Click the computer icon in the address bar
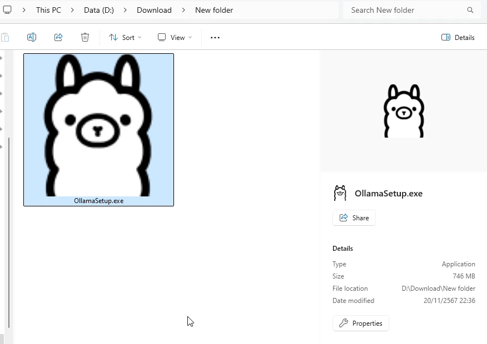Image resolution: width=487 pixels, height=344 pixels. (x=7, y=10)
